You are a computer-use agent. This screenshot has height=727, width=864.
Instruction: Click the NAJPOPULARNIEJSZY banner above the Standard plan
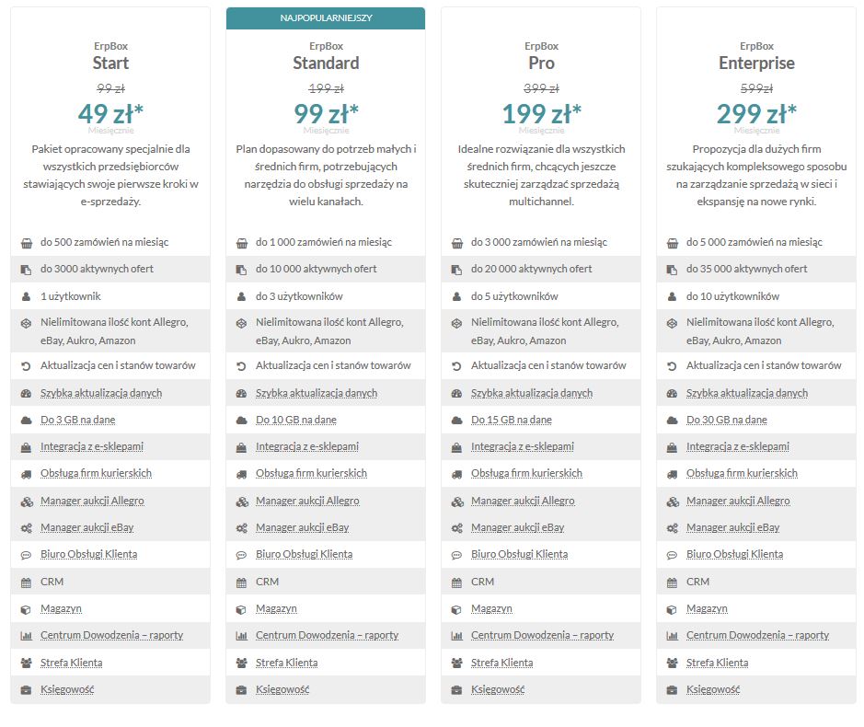pyautogui.click(x=326, y=18)
